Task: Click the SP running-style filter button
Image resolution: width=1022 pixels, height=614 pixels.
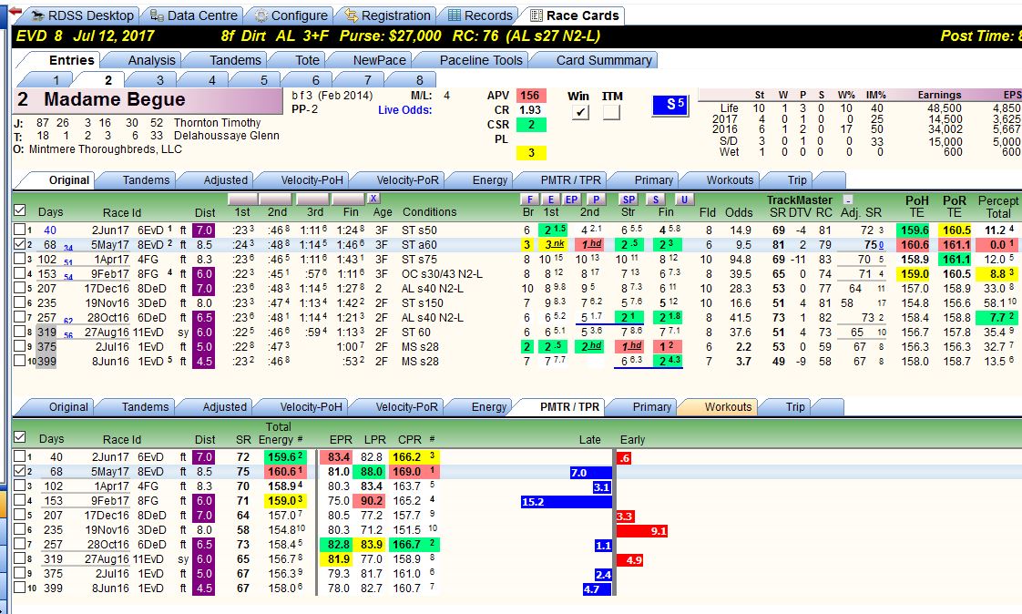Action: tap(628, 200)
